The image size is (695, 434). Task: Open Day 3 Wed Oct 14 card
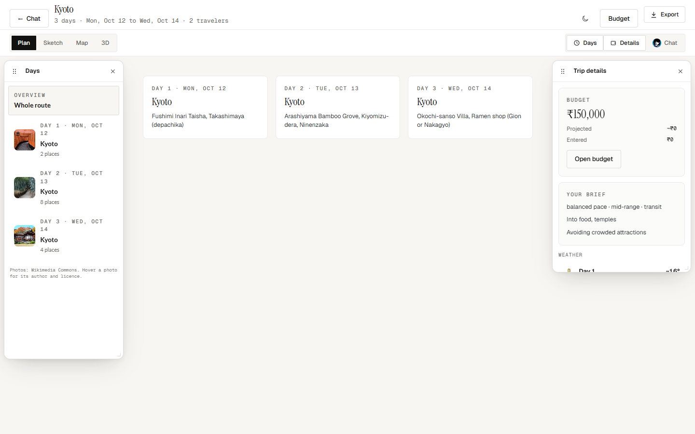click(x=470, y=107)
